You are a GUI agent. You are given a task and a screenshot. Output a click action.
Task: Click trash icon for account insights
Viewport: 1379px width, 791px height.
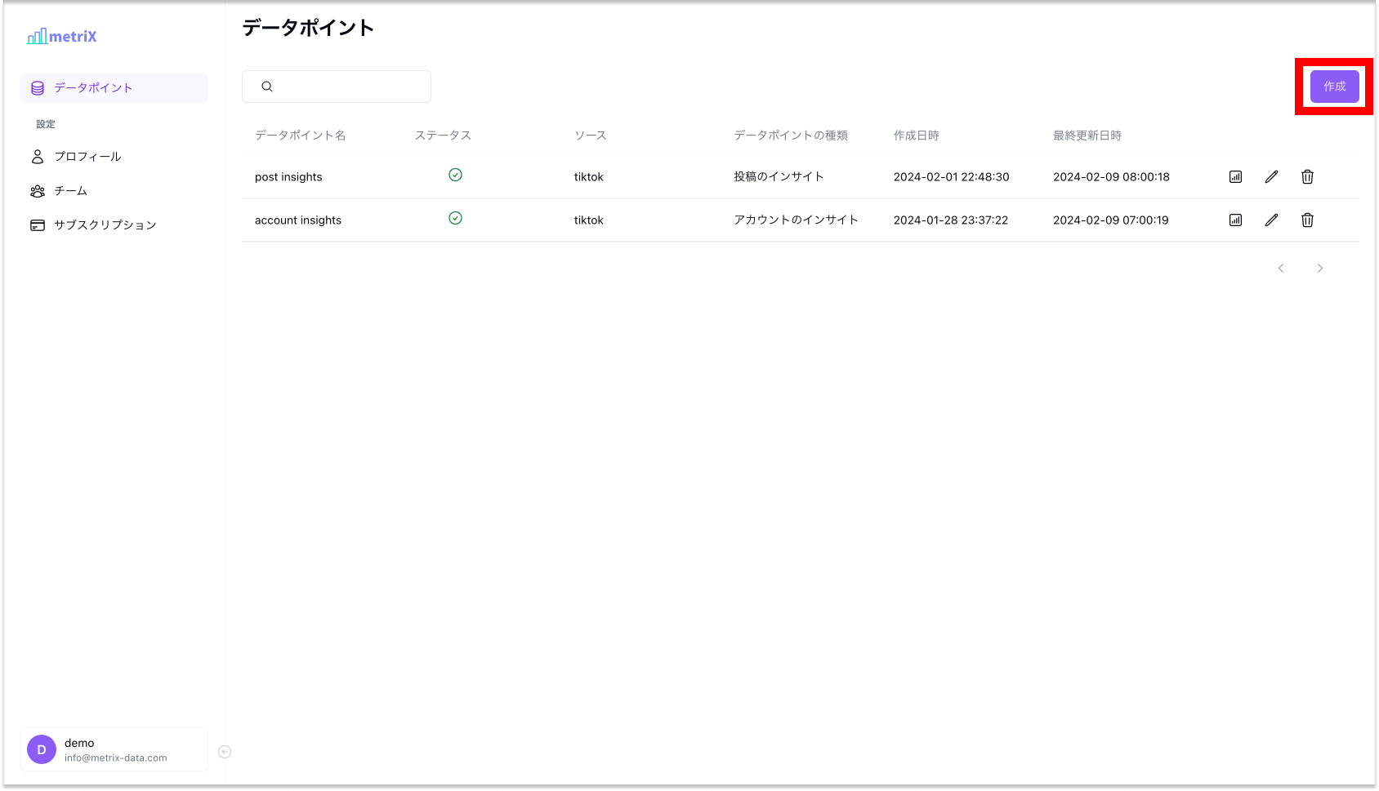coord(1307,220)
